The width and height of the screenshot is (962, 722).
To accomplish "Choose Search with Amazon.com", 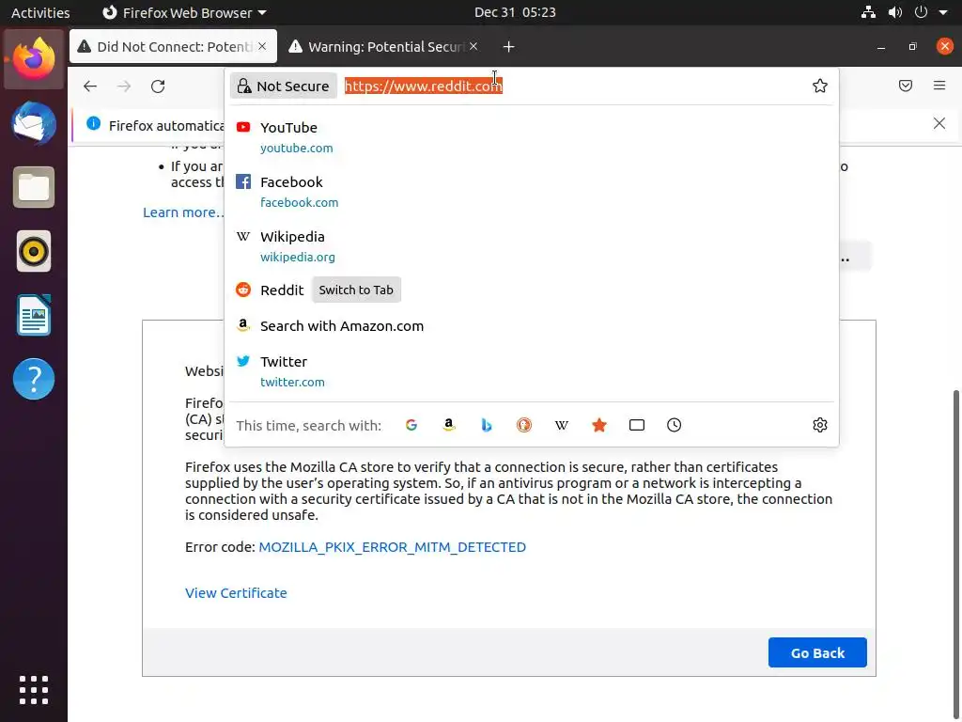I will [x=532, y=326].
